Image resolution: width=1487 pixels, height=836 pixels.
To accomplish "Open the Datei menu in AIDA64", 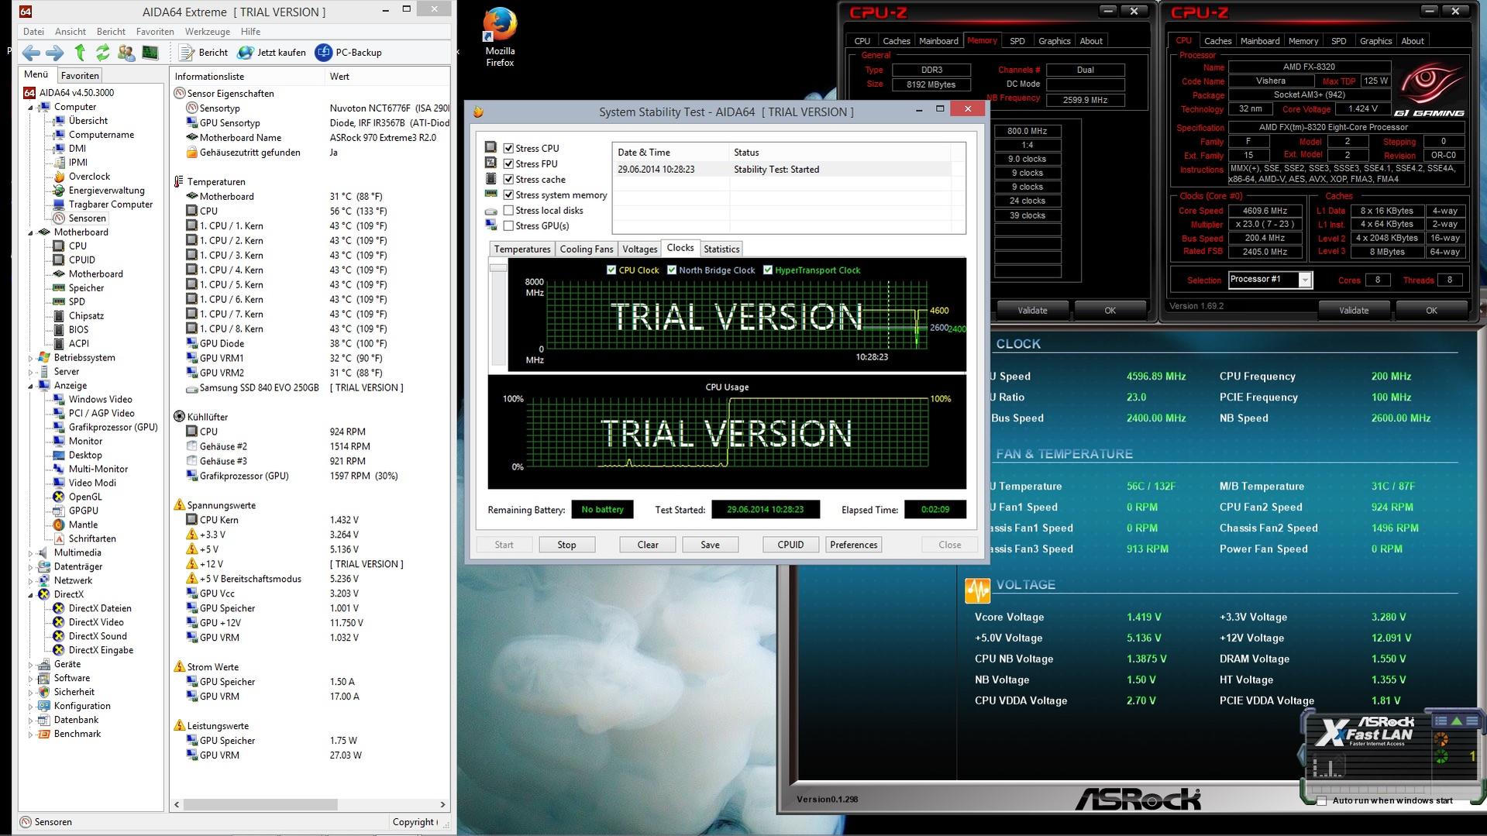I will pyautogui.click(x=33, y=32).
